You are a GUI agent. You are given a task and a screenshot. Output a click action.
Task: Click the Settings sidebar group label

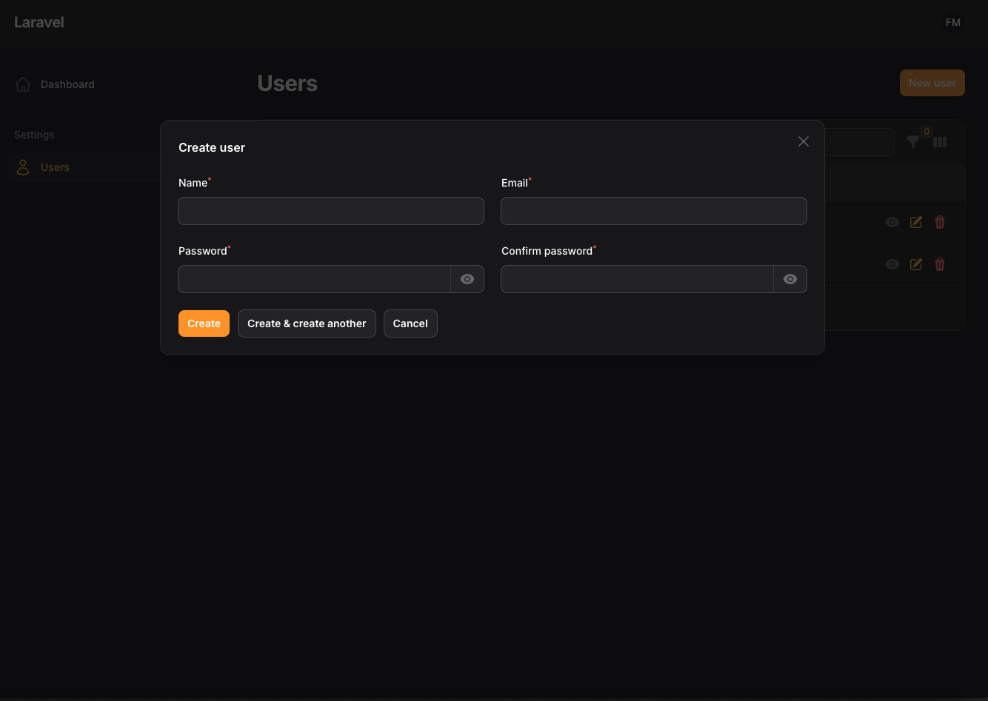34,135
